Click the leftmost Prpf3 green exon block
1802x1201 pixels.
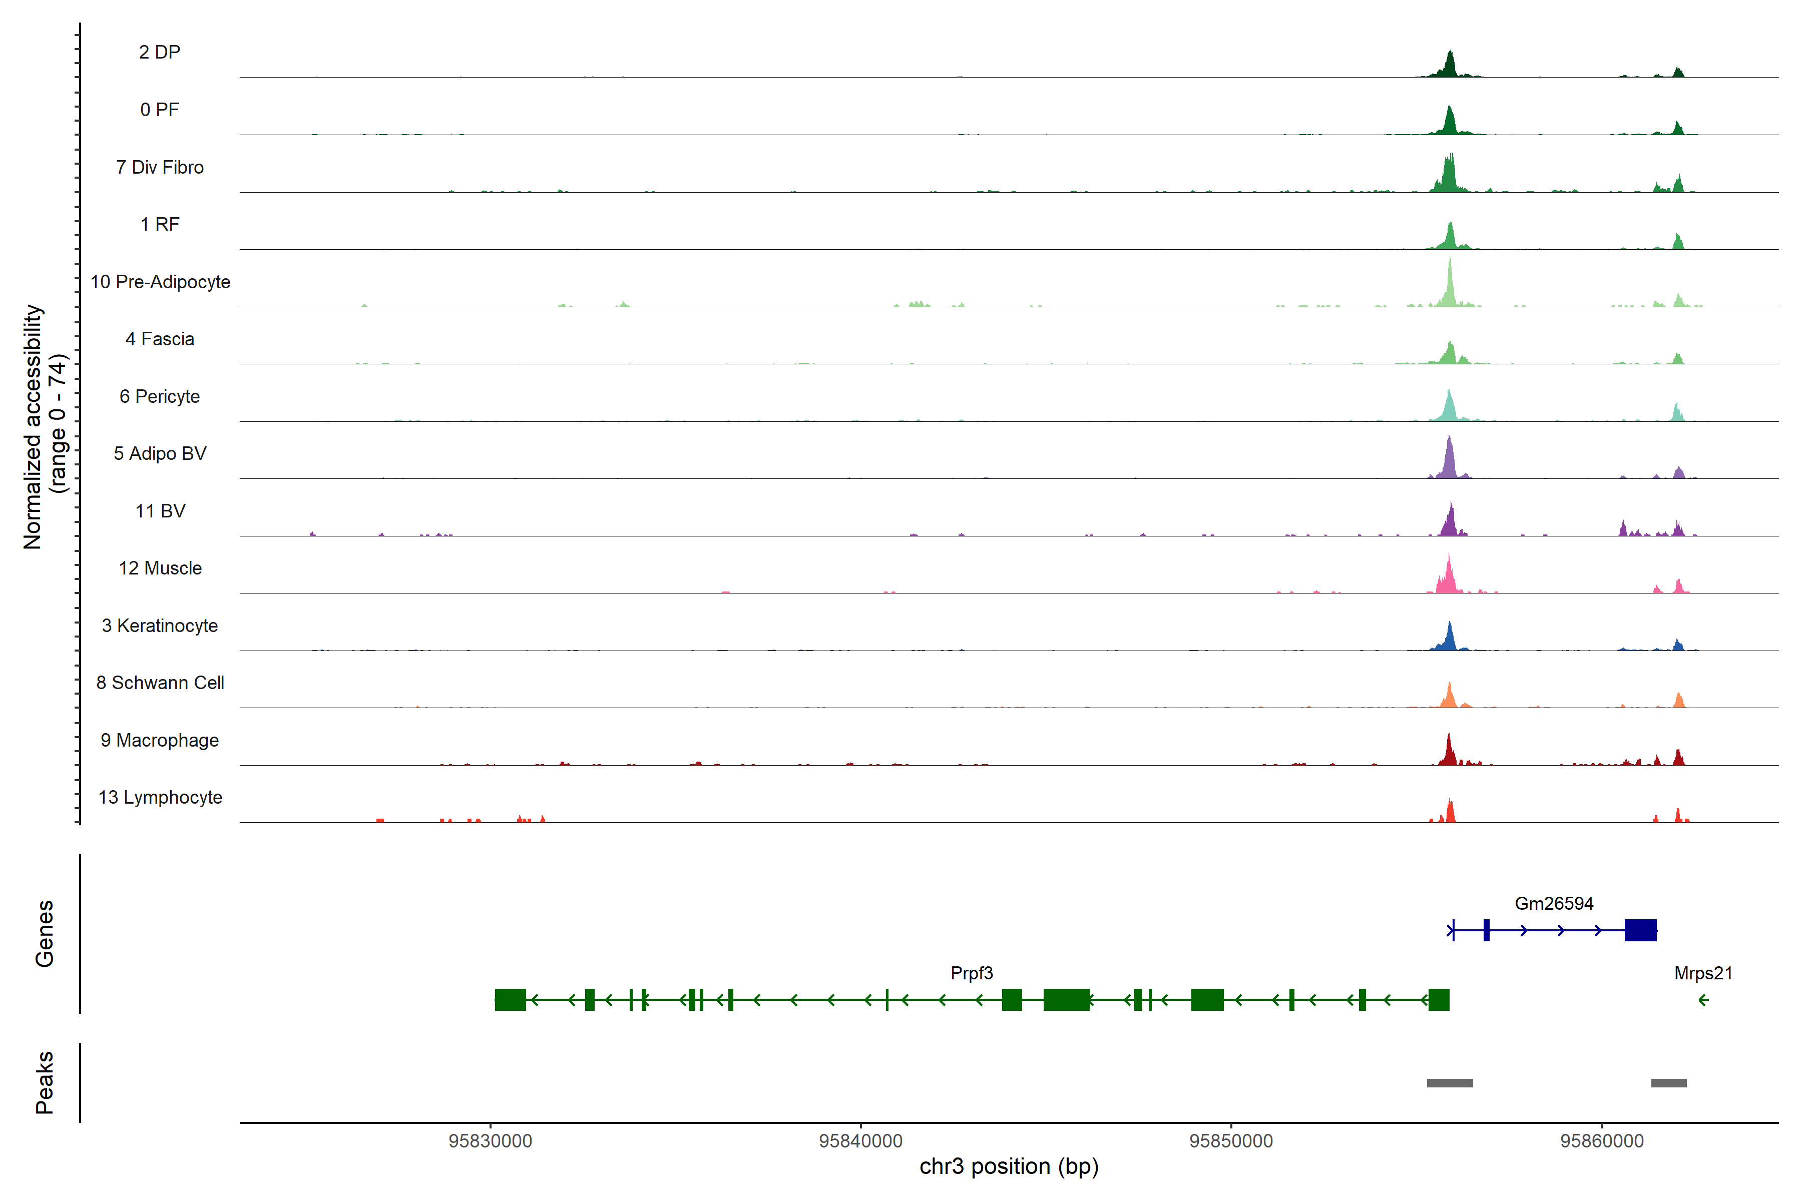[510, 999]
